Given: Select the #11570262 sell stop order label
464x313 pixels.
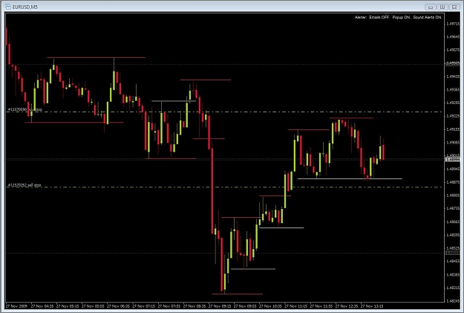Looking at the screenshot, I should pos(24,185).
